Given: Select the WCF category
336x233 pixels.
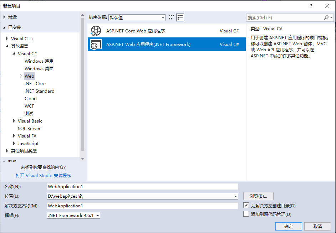Looking at the screenshot, I should [x=29, y=106].
